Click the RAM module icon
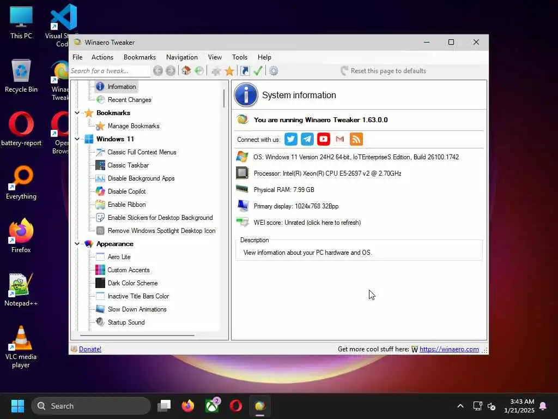Image resolution: width=558 pixels, height=419 pixels. coord(242,189)
